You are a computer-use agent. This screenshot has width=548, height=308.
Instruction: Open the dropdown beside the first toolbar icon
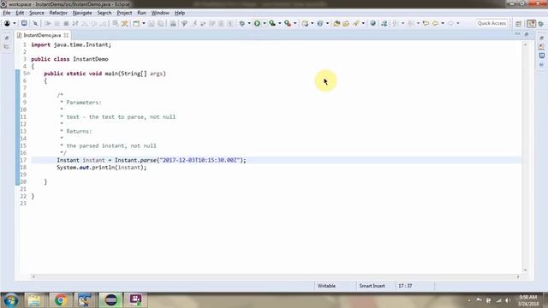click(15, 23)
